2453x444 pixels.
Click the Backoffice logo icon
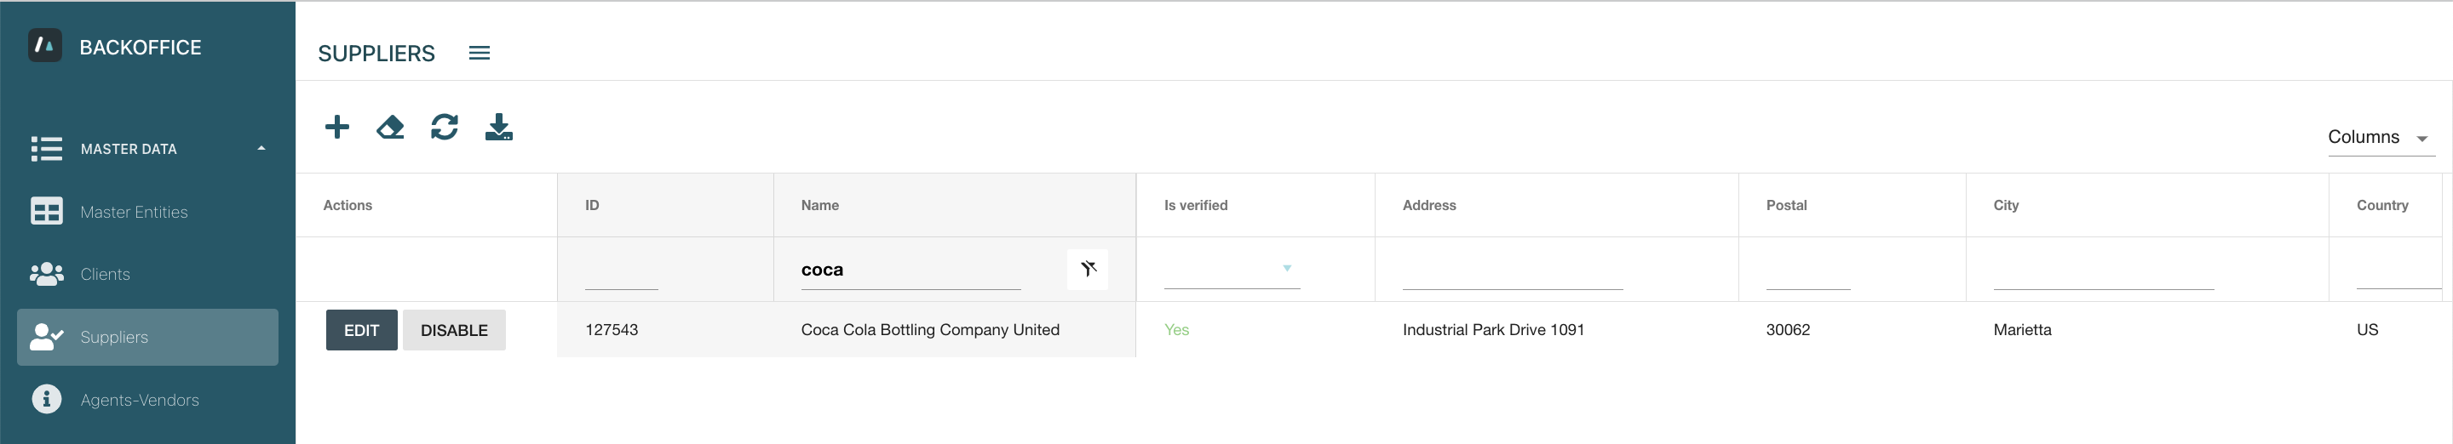[46, 47]
